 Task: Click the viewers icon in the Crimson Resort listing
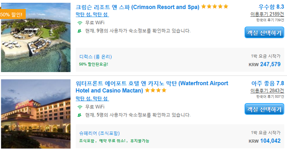(80, 31)
